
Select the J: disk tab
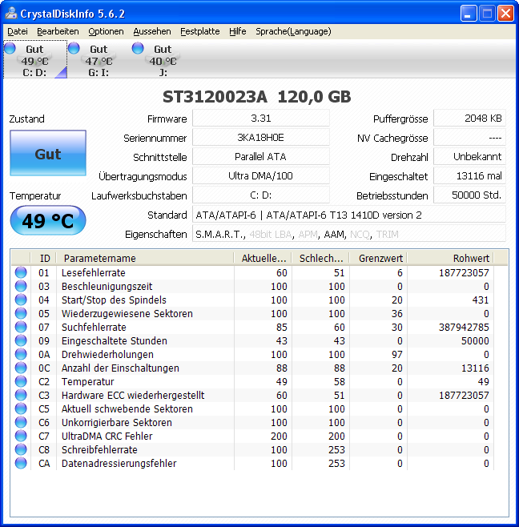163,59
